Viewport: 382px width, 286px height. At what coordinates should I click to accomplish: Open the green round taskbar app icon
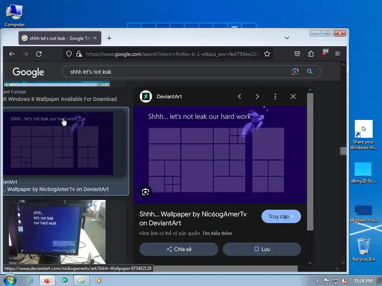65,280
